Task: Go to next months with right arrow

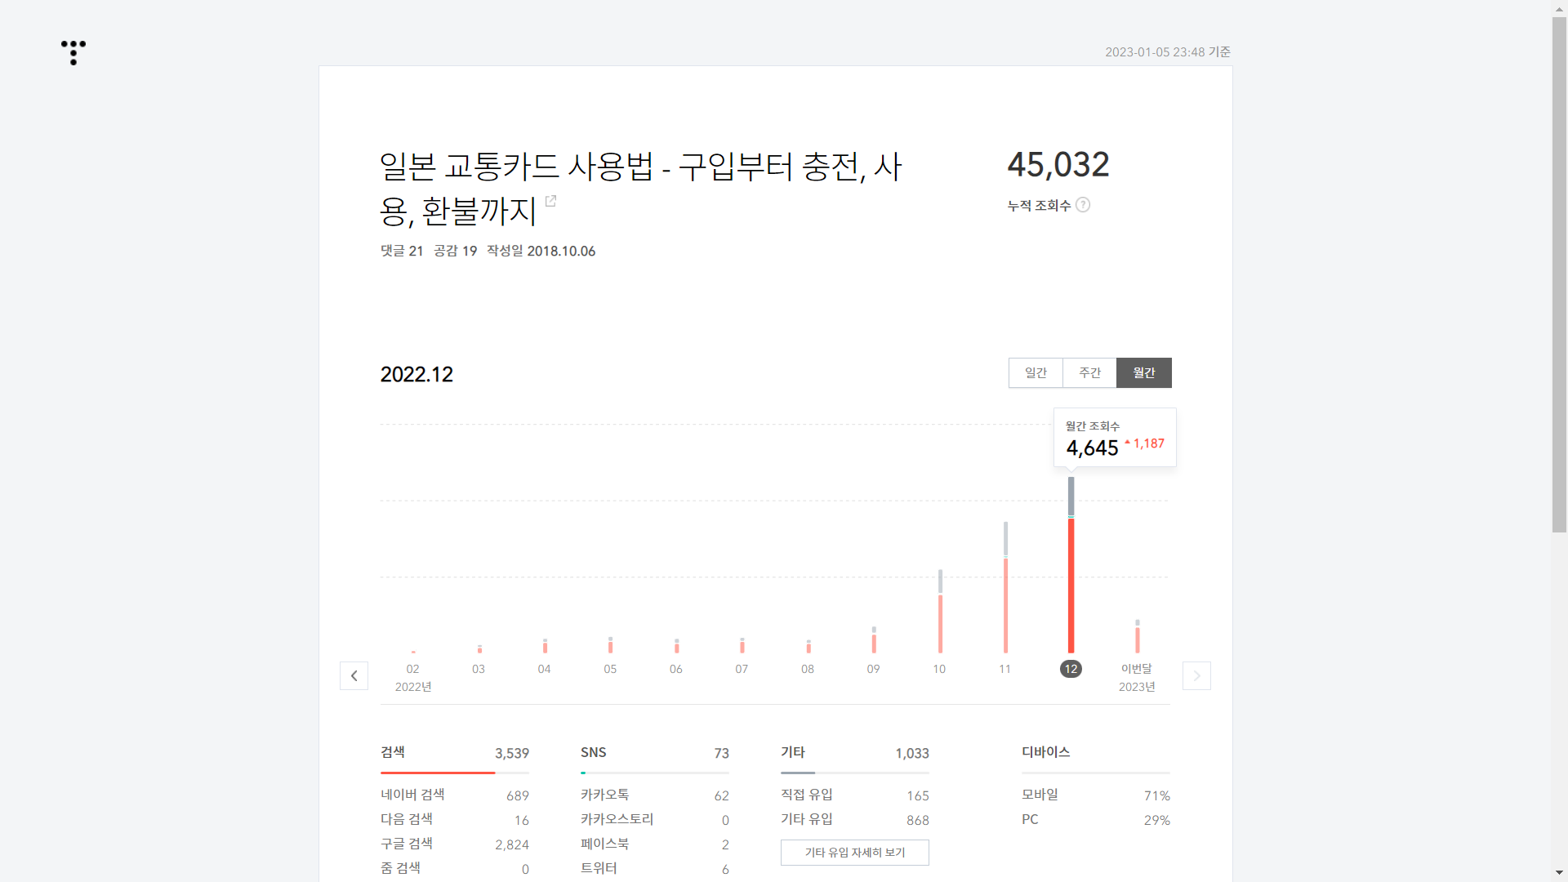Action: (x=1196, y=675)
